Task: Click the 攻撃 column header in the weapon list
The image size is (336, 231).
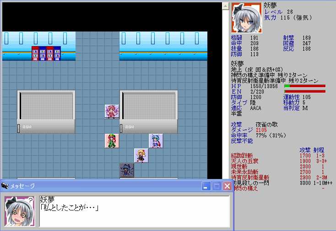Action: (305, 150)
